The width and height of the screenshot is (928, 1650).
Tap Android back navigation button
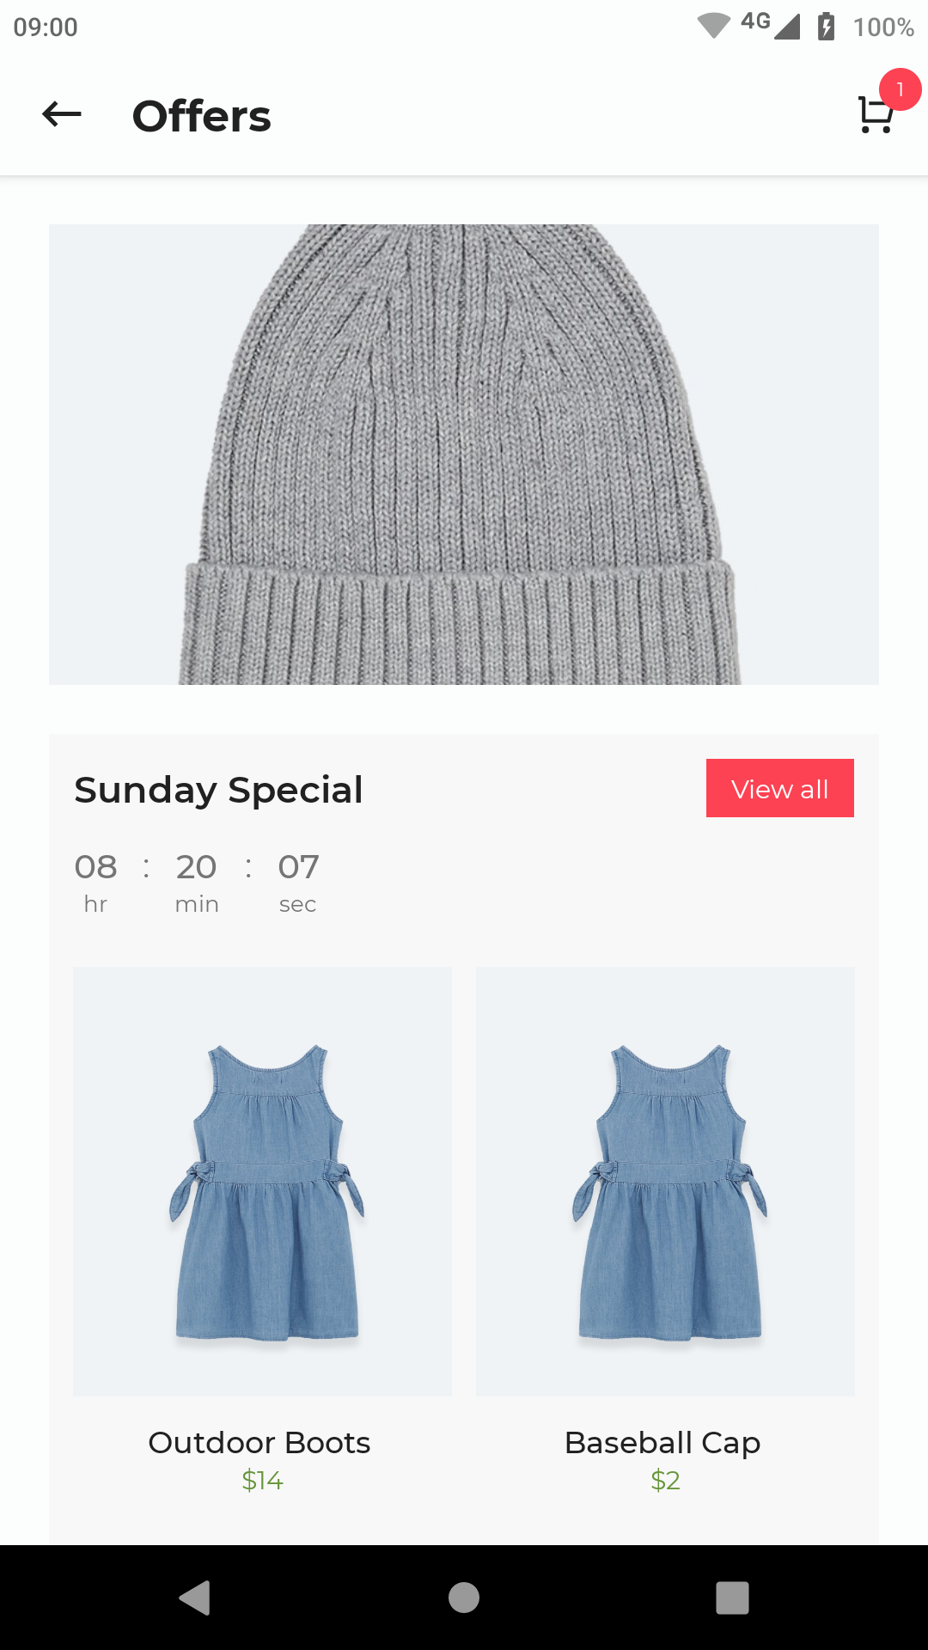tap(195, 1598)
